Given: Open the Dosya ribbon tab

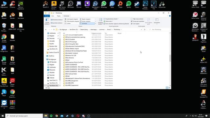Looking at the screenshot, I should coord(47,16).
